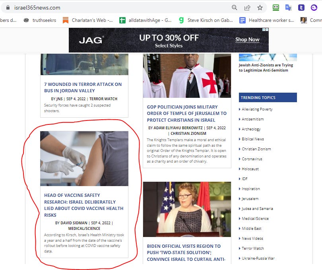Viewport: 322px width, 270px height.
Task: Open the bus terror attack article photo
Action: [x=84, y=64]
